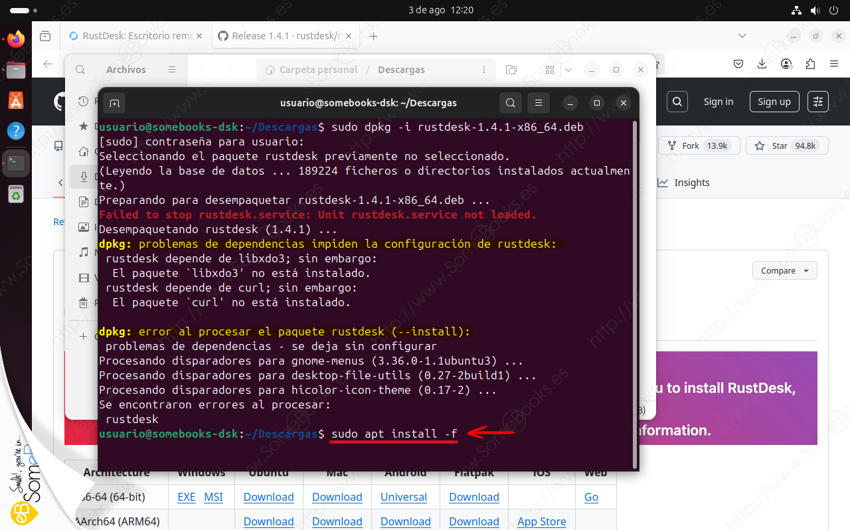Expand view options chevron in Files
This screenshot has width=850, height=530.
pos(568,70)
